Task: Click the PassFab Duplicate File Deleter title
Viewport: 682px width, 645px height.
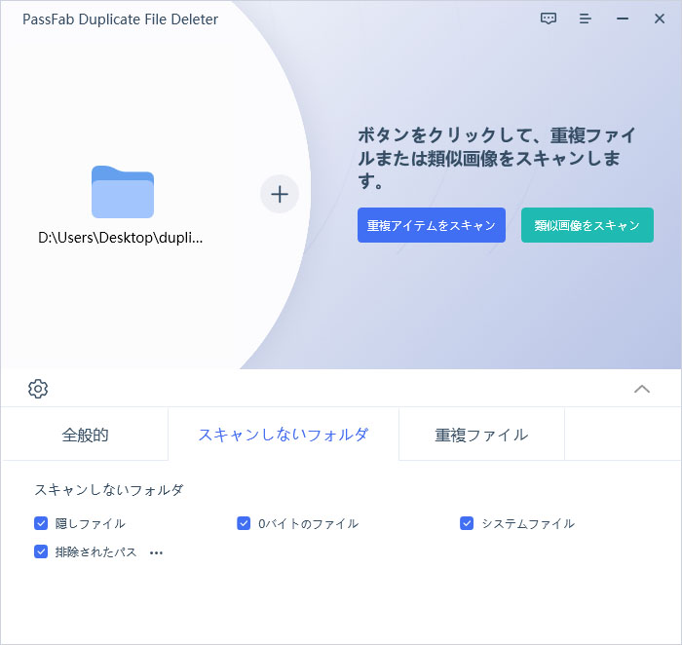Action: (x=121, y=19)
